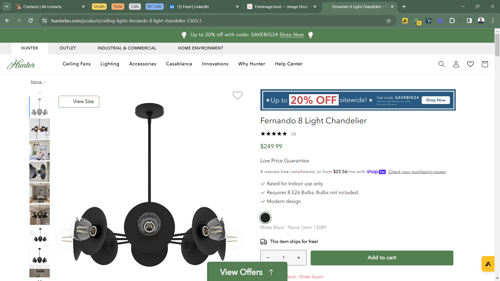Select the Matte Black color swatch

[x=265, y=218]
